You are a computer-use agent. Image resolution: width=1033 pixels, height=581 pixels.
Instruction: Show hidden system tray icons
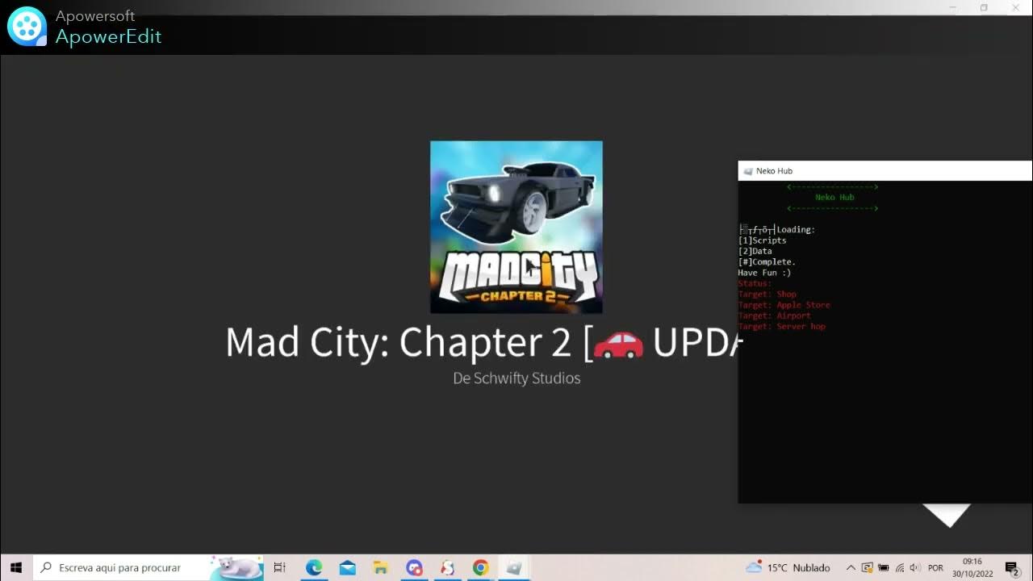[x=851, y=568]
